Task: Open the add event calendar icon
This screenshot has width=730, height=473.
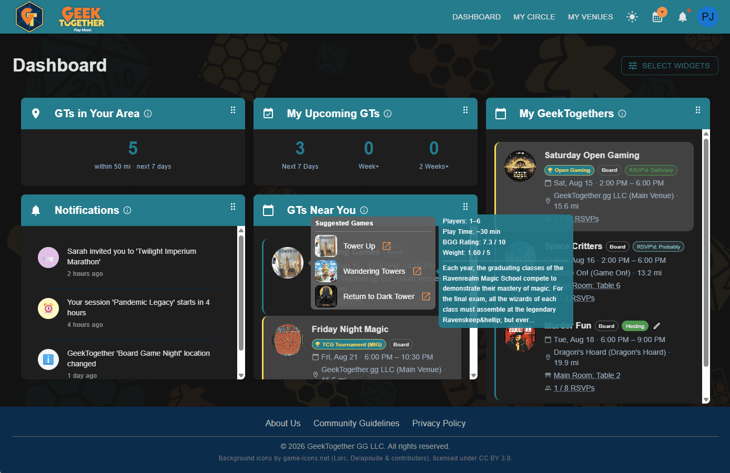Action: (658, 16)
